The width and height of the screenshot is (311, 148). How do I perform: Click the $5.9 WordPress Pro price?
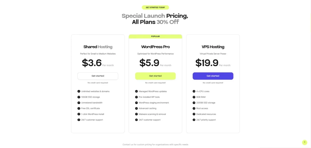149,63
